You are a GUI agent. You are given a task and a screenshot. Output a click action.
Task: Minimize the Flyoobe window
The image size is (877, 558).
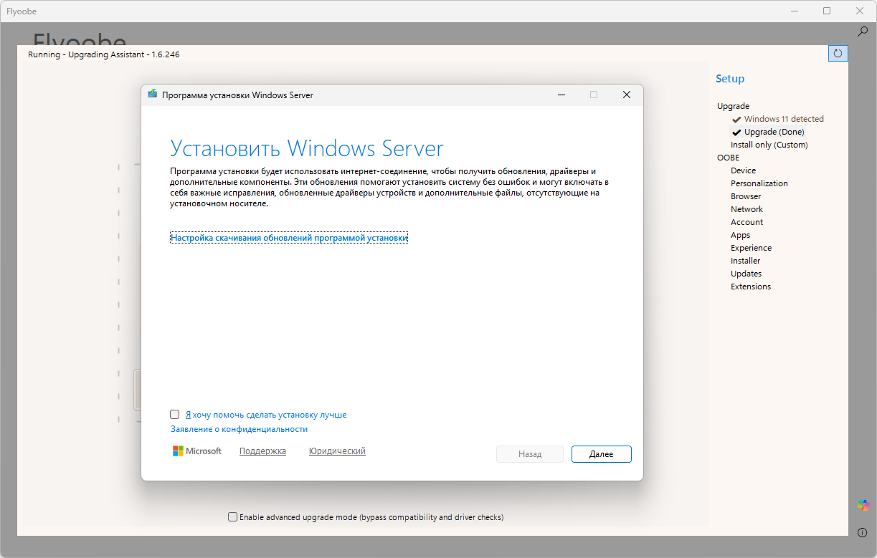795,11
